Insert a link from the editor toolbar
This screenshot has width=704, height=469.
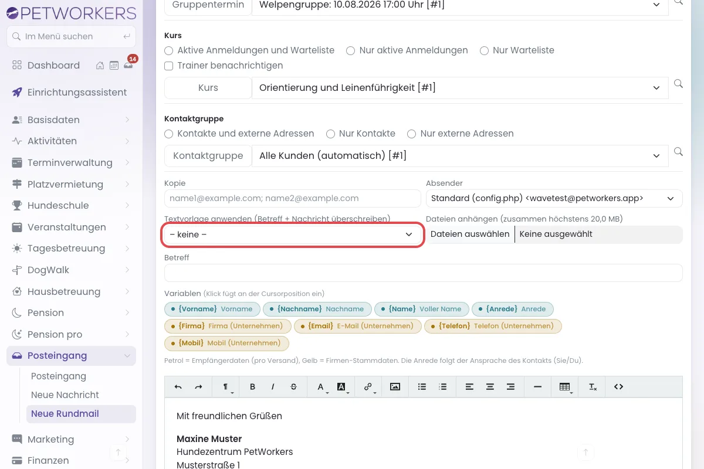pos(368,387)
